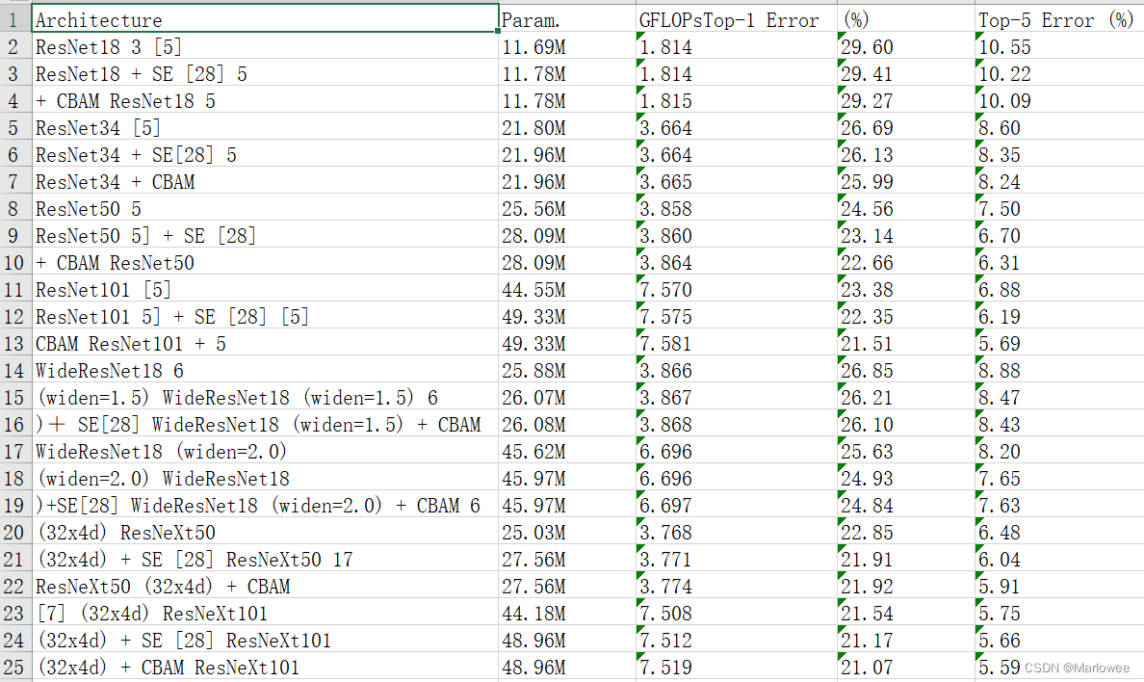Select the cell 'ResNet18 3 [5]'
Image resolution: width=1144 pixels, height=682 pixels.
point(266,47)
